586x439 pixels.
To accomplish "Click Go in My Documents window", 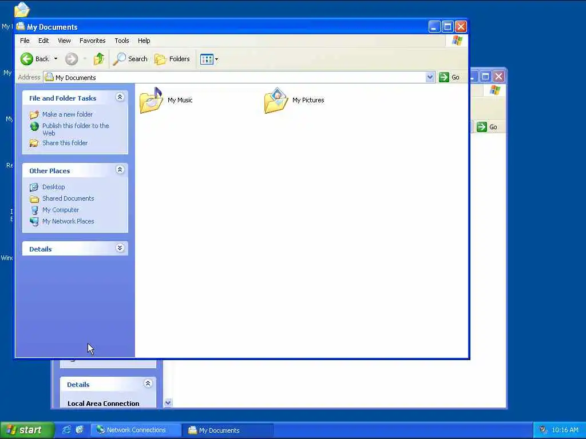I will [x=450, y=77].
